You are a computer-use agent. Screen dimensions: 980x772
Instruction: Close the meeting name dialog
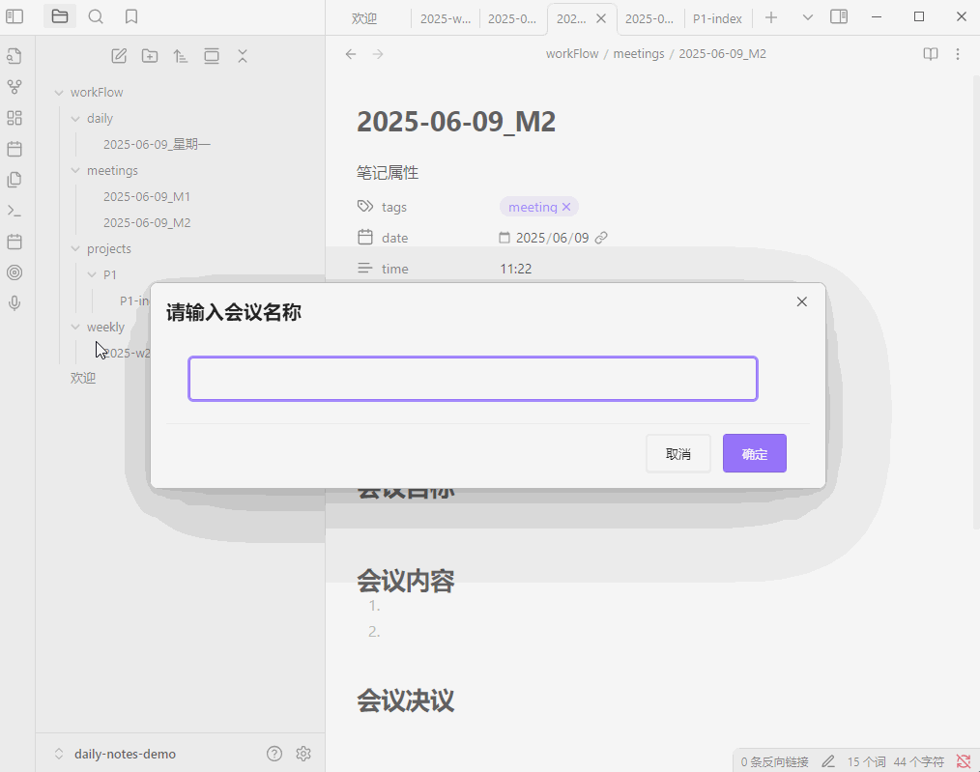[802, 301]
